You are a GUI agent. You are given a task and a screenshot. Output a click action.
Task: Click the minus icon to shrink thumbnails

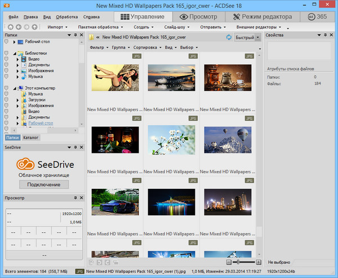pyautogui.click(x=229, y=262)
